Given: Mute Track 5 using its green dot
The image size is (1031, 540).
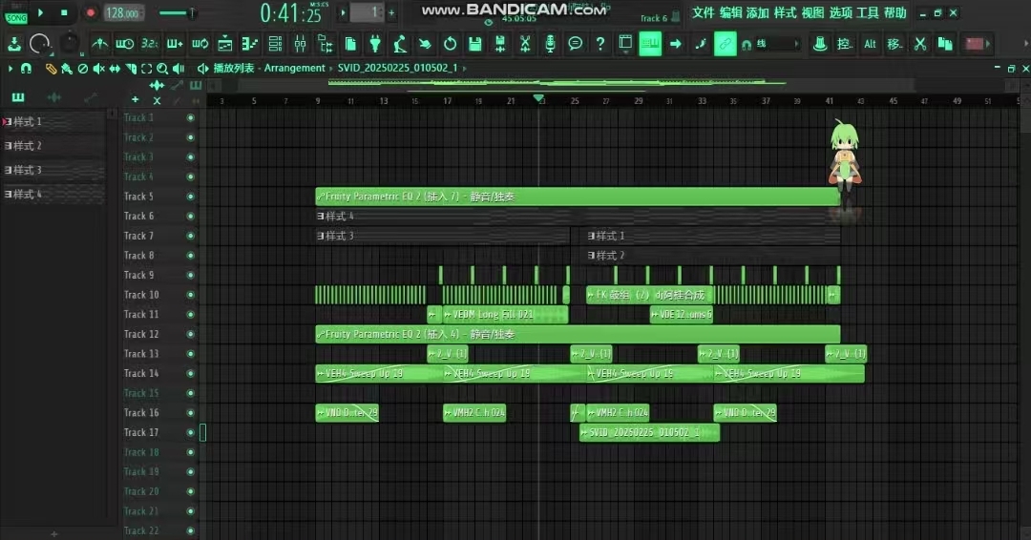Looking at the screenshot, I should pos(191,197).
